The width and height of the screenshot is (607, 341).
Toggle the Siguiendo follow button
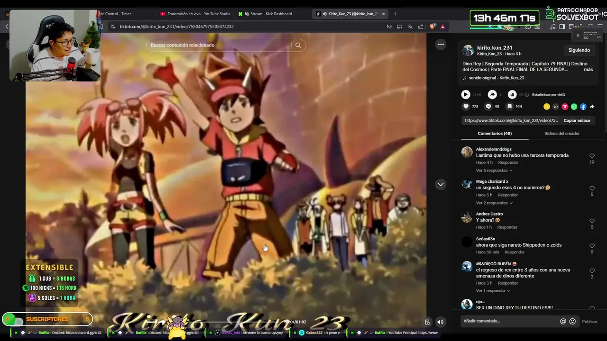coord(579,50)
